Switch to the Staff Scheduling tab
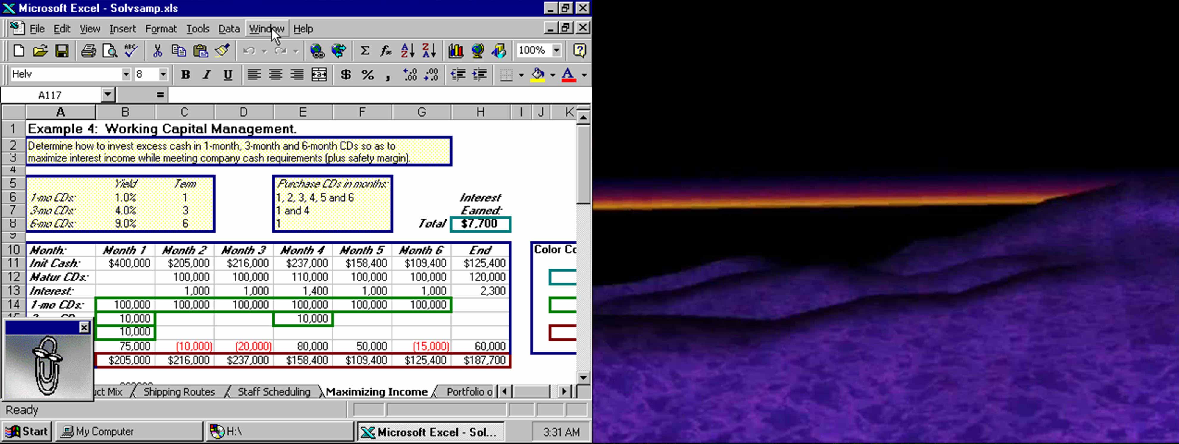Screen dimensions: 1179x444 [274, 391]
